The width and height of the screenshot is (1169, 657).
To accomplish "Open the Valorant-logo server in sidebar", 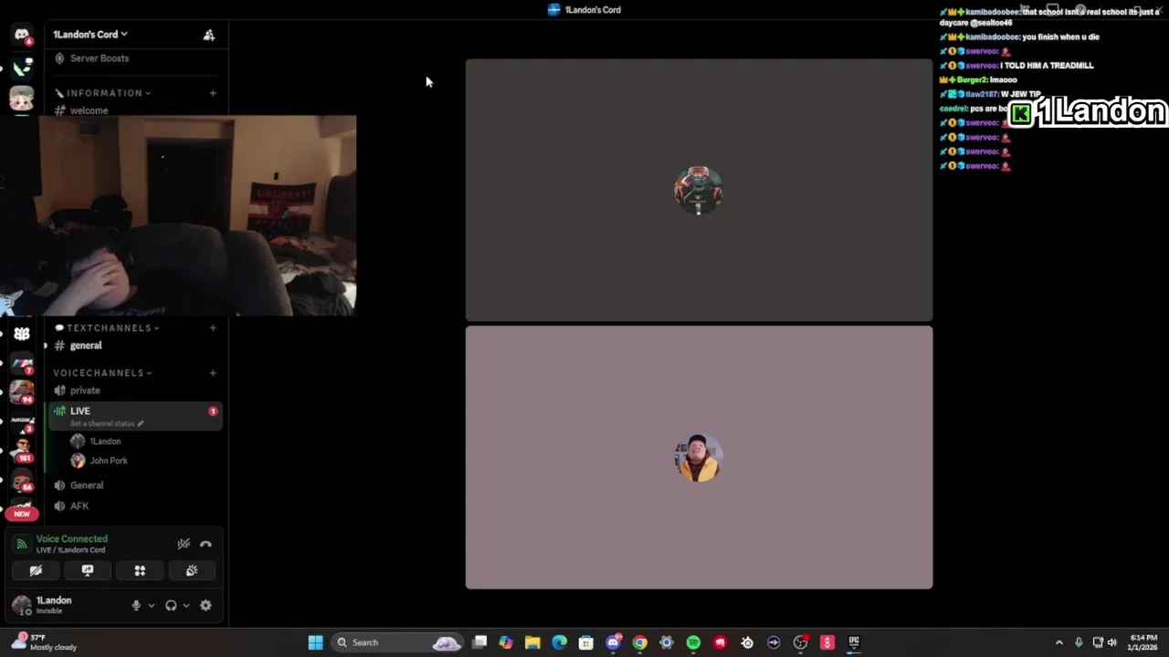I will pyautogui.click(x=22, y=68).
